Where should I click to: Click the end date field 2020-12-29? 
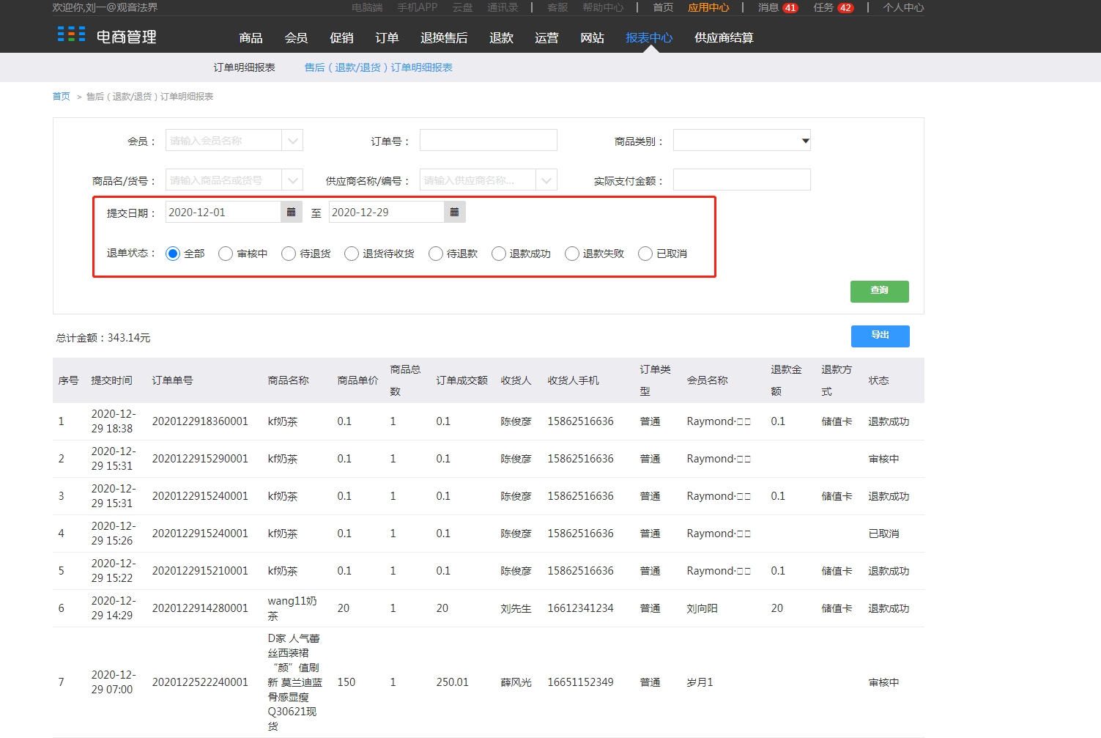tap(387, 212)
